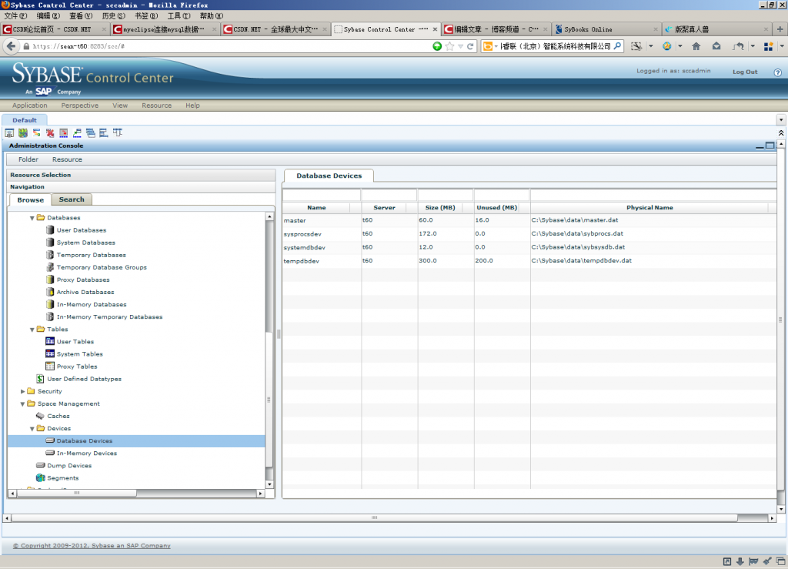Launch the Resource Explorer toolbar icon
The width and height of the screenshot is (788, 569).
(22, 132)
